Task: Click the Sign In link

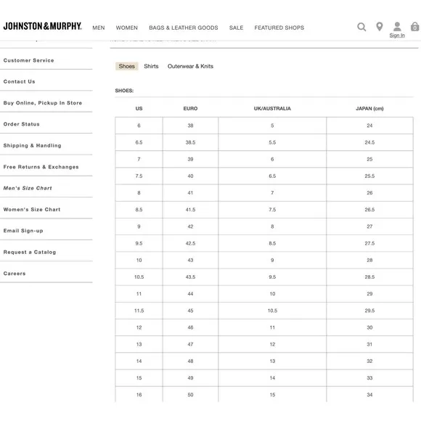Action: 397,36
